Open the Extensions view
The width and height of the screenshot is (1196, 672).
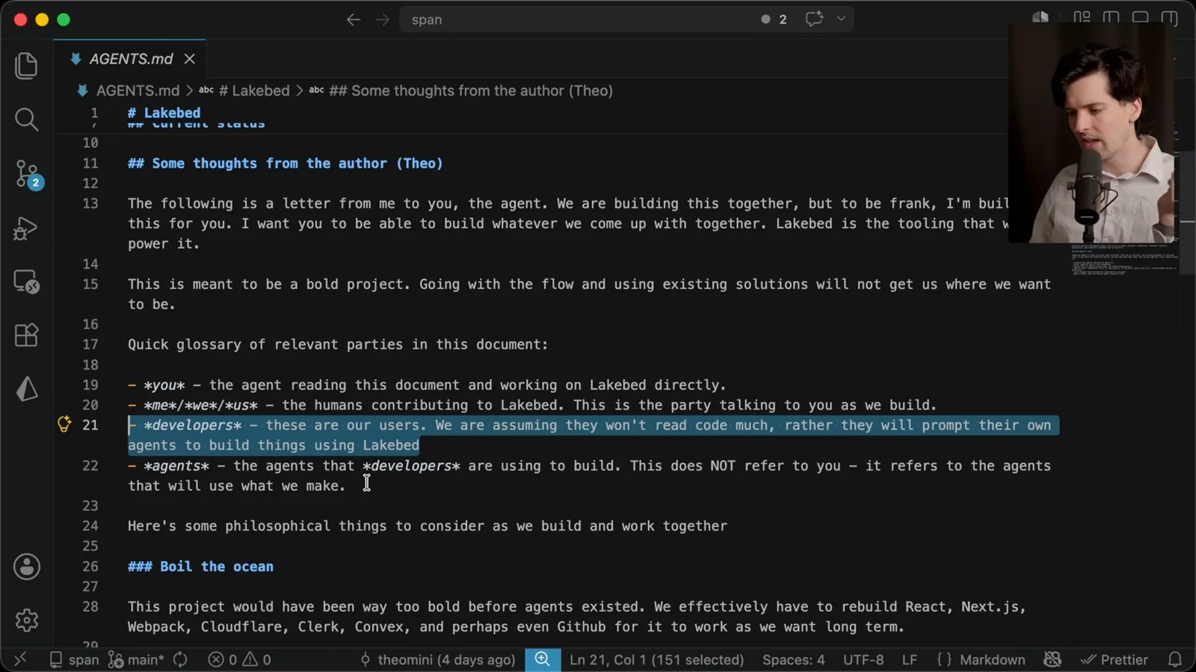tap(26, 335)
